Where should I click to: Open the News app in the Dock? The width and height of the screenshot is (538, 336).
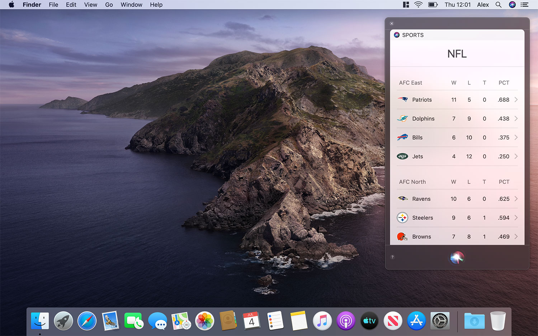(x=393, y=321)
